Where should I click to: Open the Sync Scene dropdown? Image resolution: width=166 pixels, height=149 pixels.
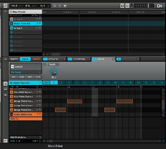(x=16, y=15)
